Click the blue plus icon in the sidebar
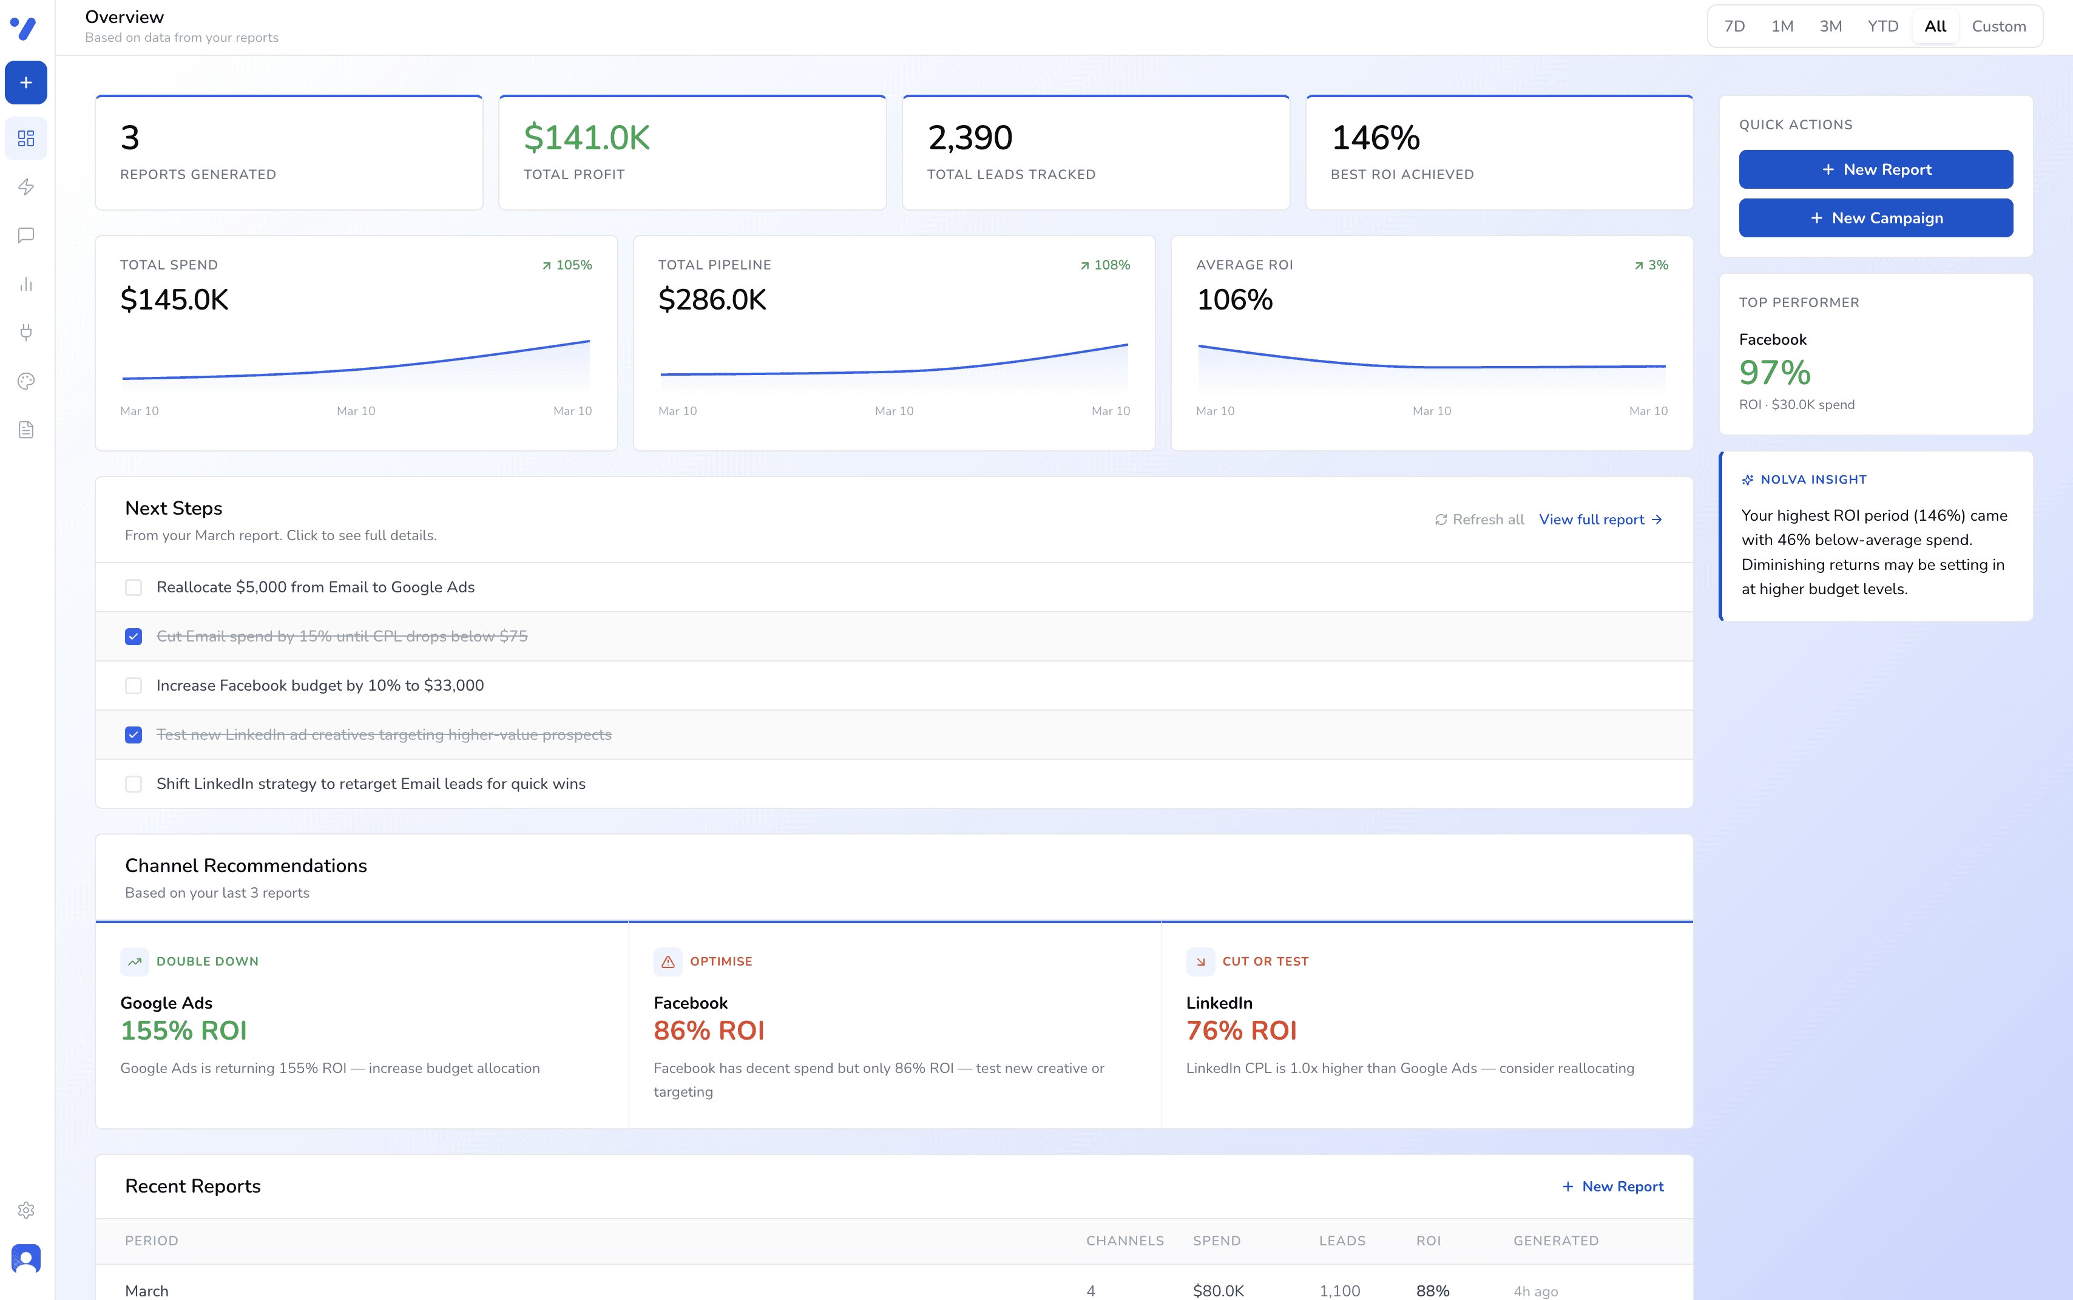Viewport: 2073px width, 1300px height. (25, 83)
